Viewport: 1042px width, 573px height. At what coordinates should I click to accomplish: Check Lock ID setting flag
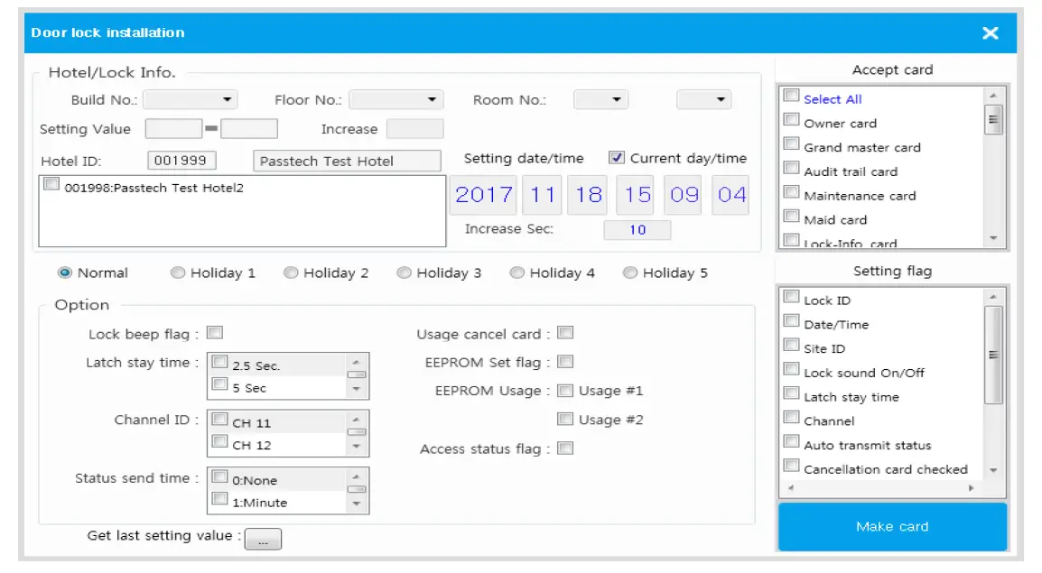coord(791,296)
